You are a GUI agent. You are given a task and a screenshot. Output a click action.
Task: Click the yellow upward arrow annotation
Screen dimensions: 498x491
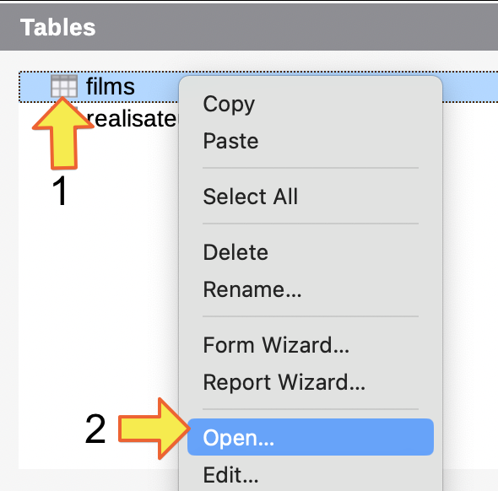63,133
